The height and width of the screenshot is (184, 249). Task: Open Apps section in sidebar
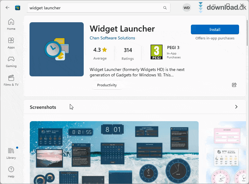11,43
